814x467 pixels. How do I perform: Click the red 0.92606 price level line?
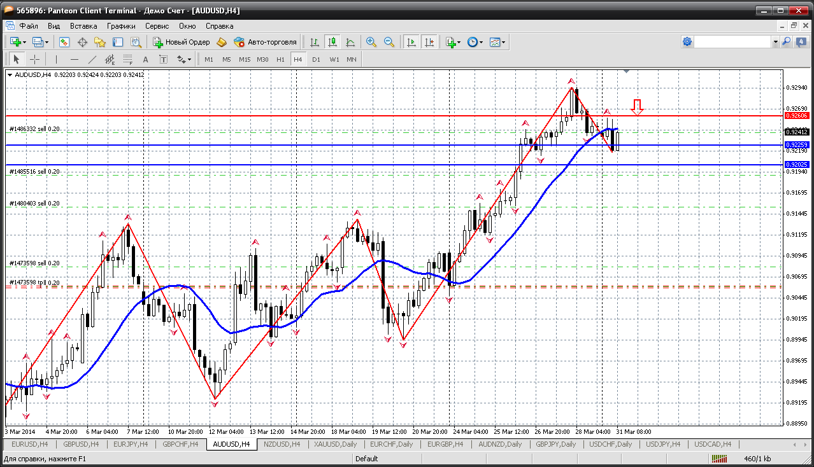(382, 116)
